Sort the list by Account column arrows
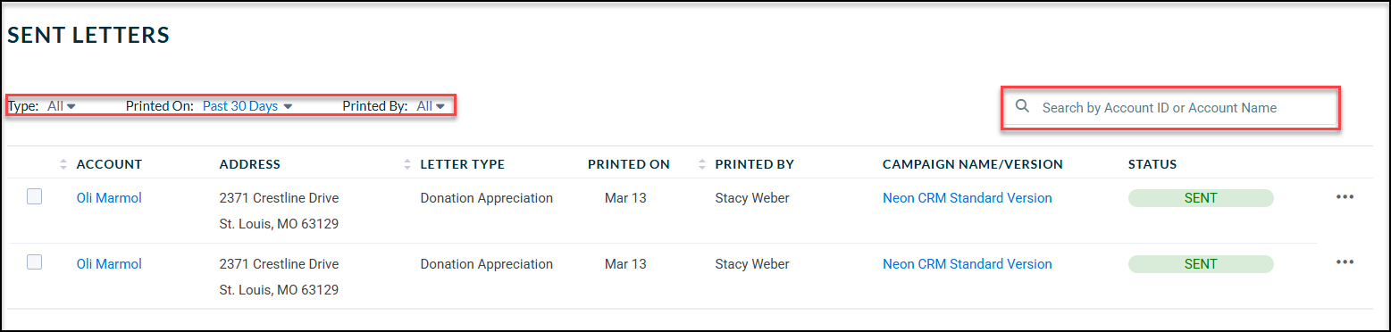 63,164
